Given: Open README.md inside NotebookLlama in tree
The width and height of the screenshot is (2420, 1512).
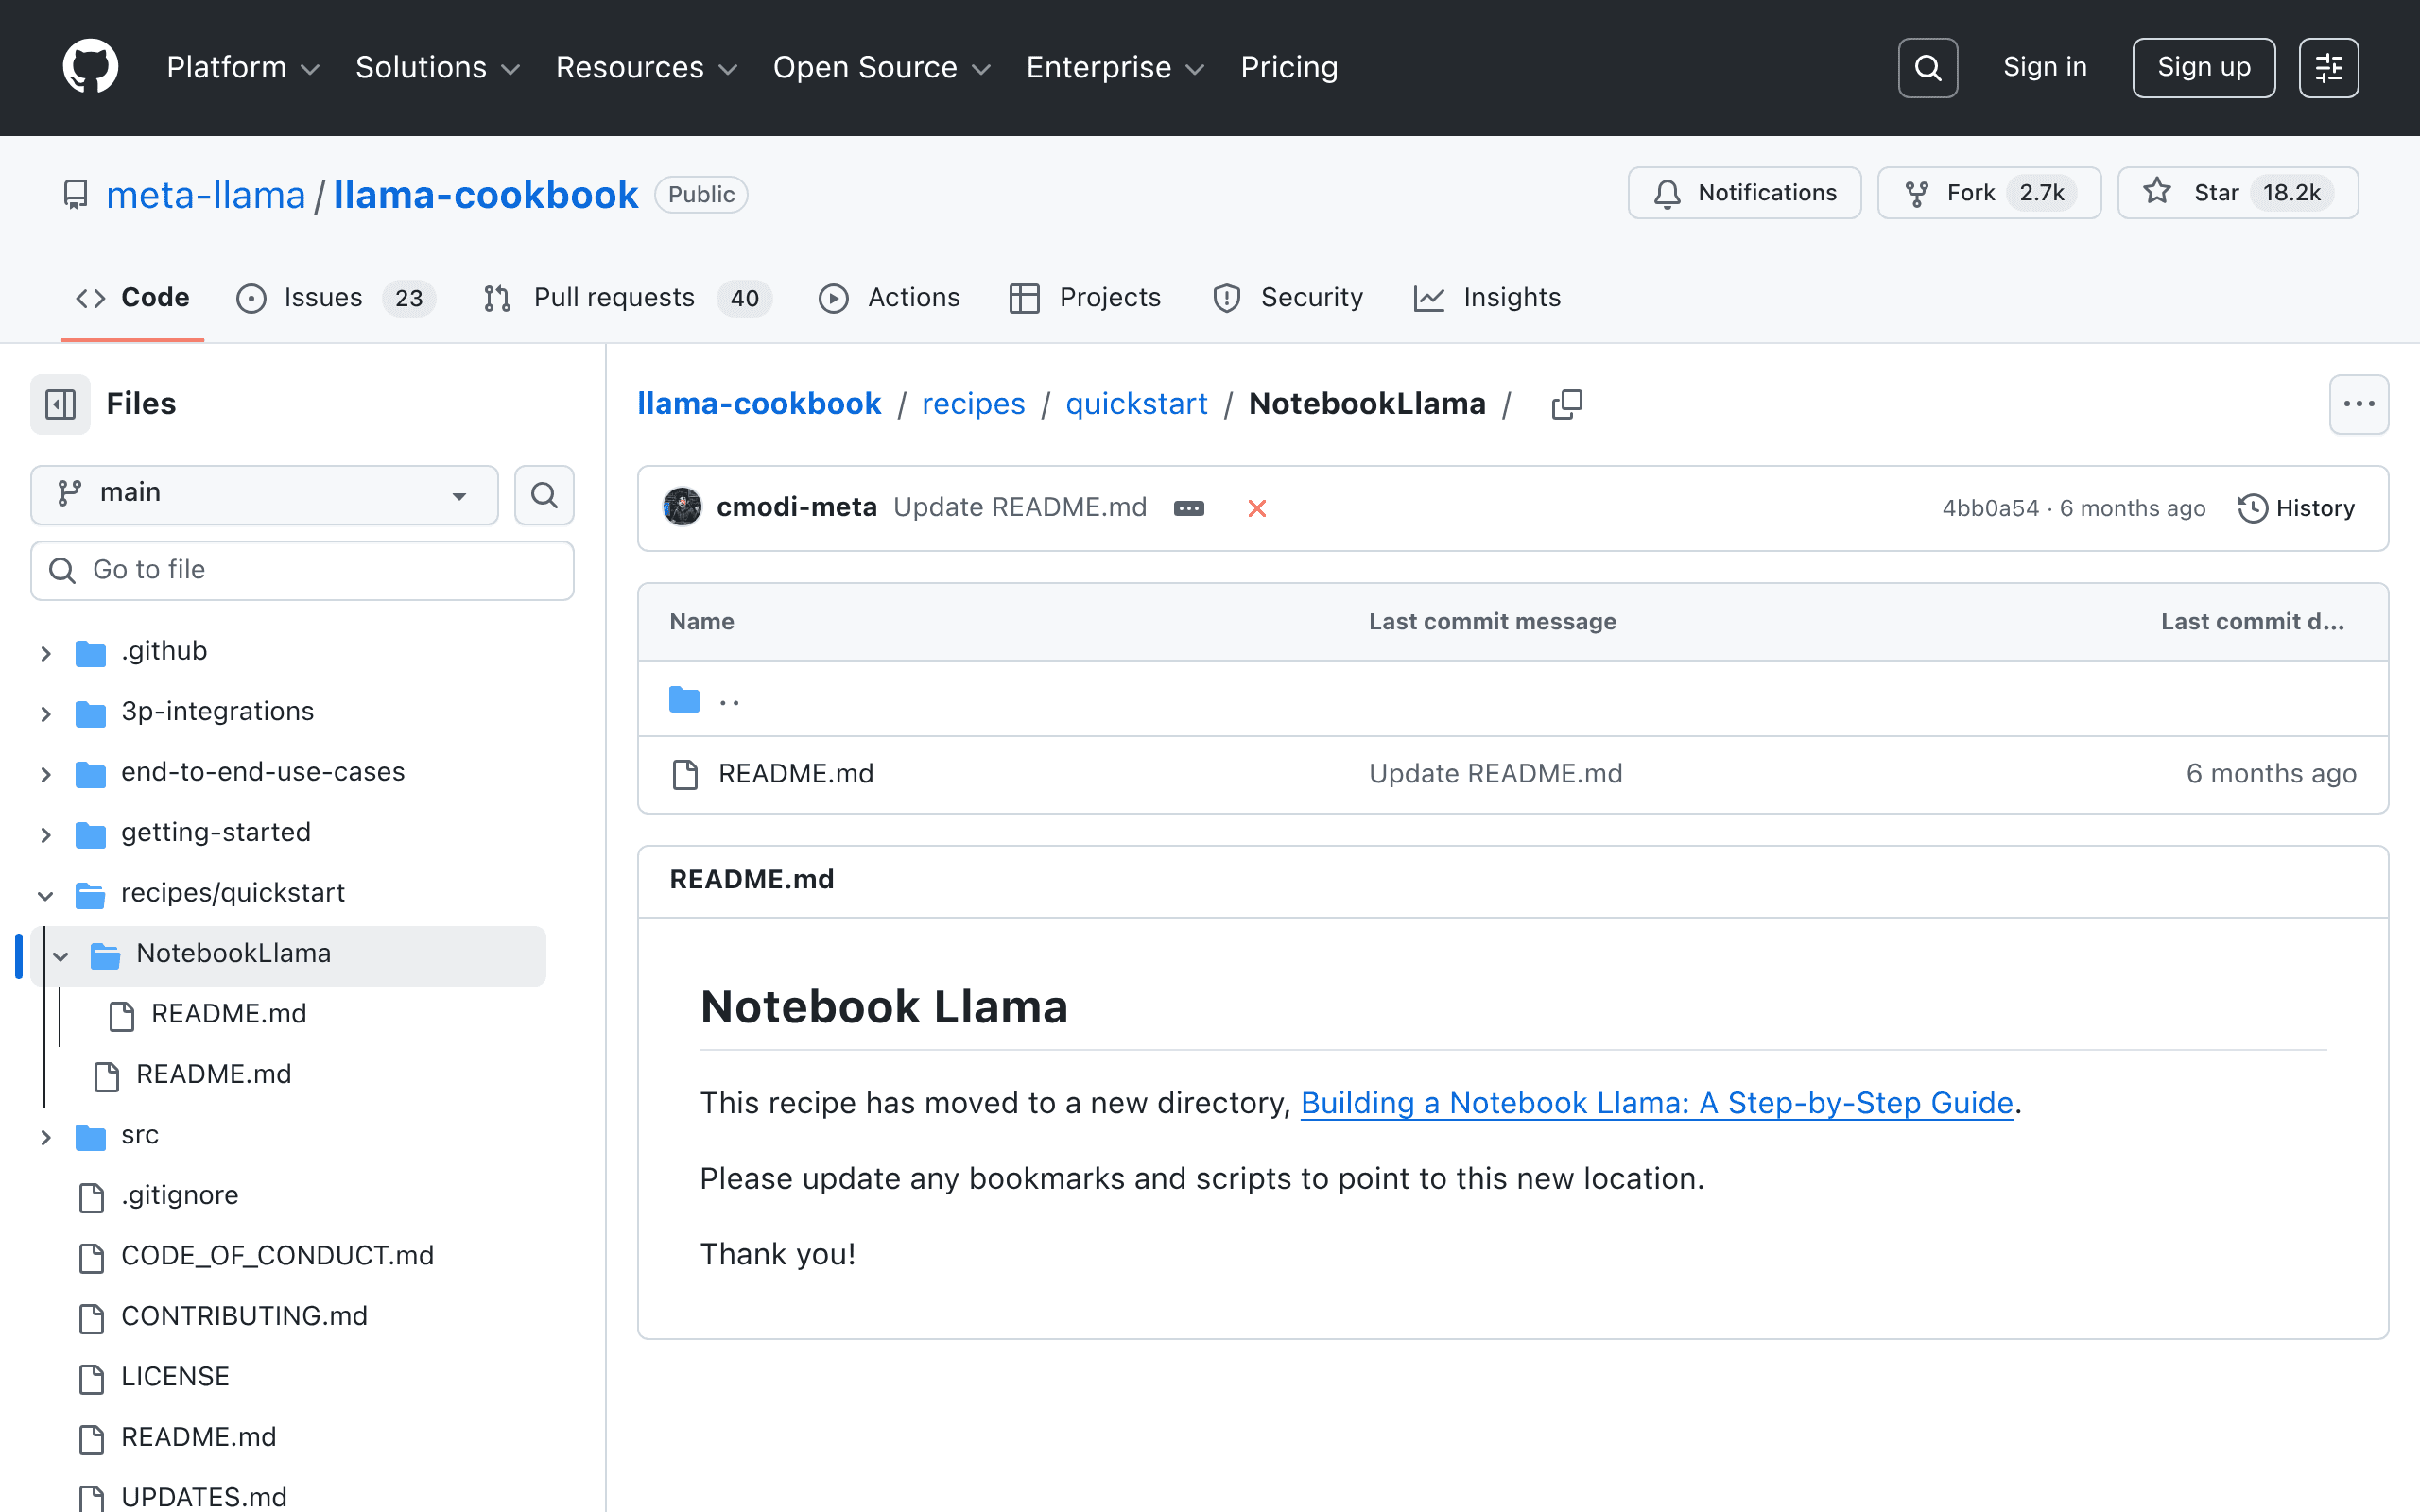Looking at the screenshot, I should point(228,1014).
